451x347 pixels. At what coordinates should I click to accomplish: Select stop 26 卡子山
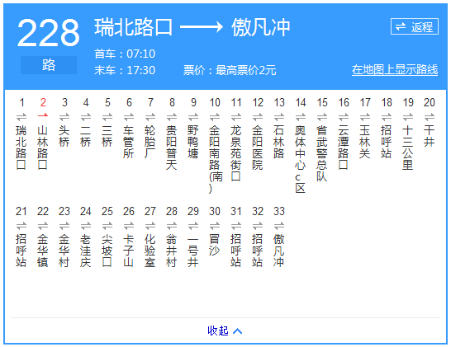click(129, 251)
